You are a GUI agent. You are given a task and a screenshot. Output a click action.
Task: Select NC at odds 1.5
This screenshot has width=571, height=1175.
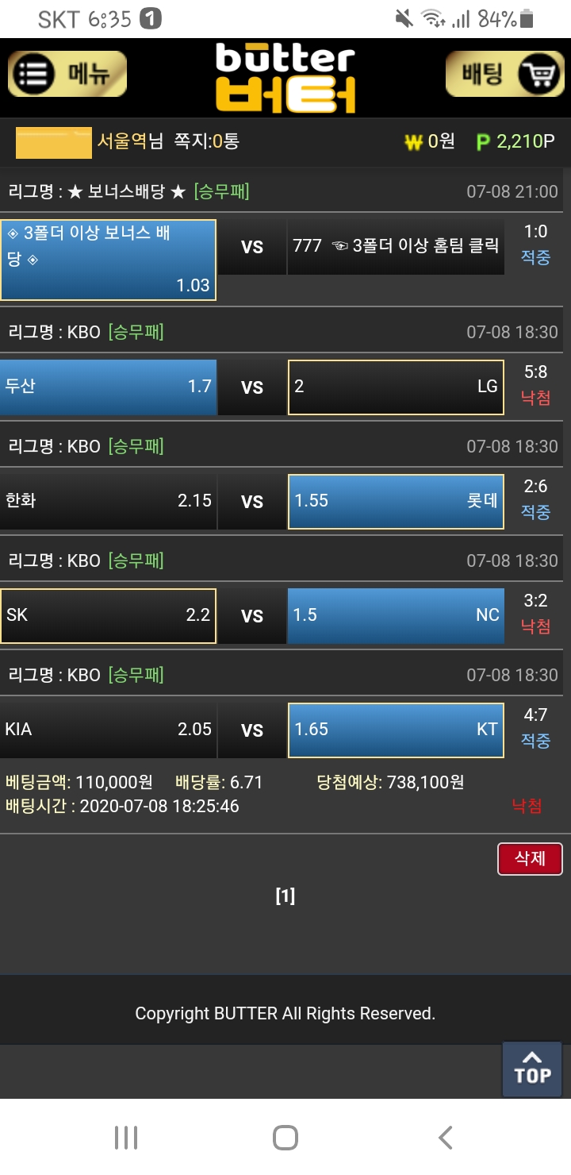(x=396, y=615)
